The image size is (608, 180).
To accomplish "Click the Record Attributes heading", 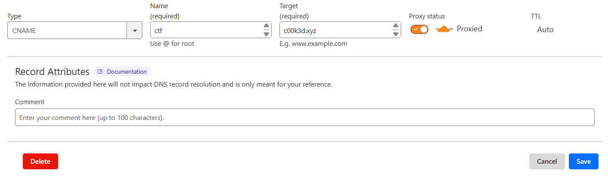I will point(52,72).
